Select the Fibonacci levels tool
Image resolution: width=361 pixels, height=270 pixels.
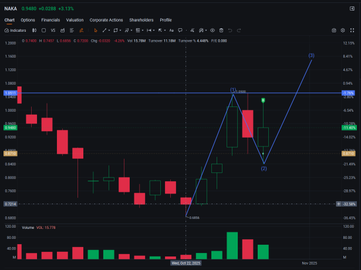[x=138, y=31]
